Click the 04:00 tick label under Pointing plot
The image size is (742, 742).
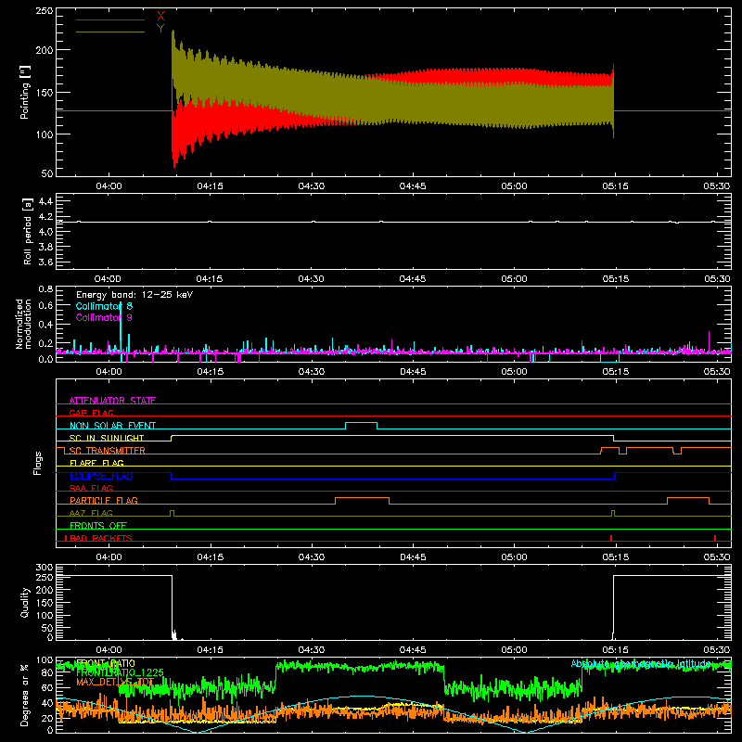109,186
